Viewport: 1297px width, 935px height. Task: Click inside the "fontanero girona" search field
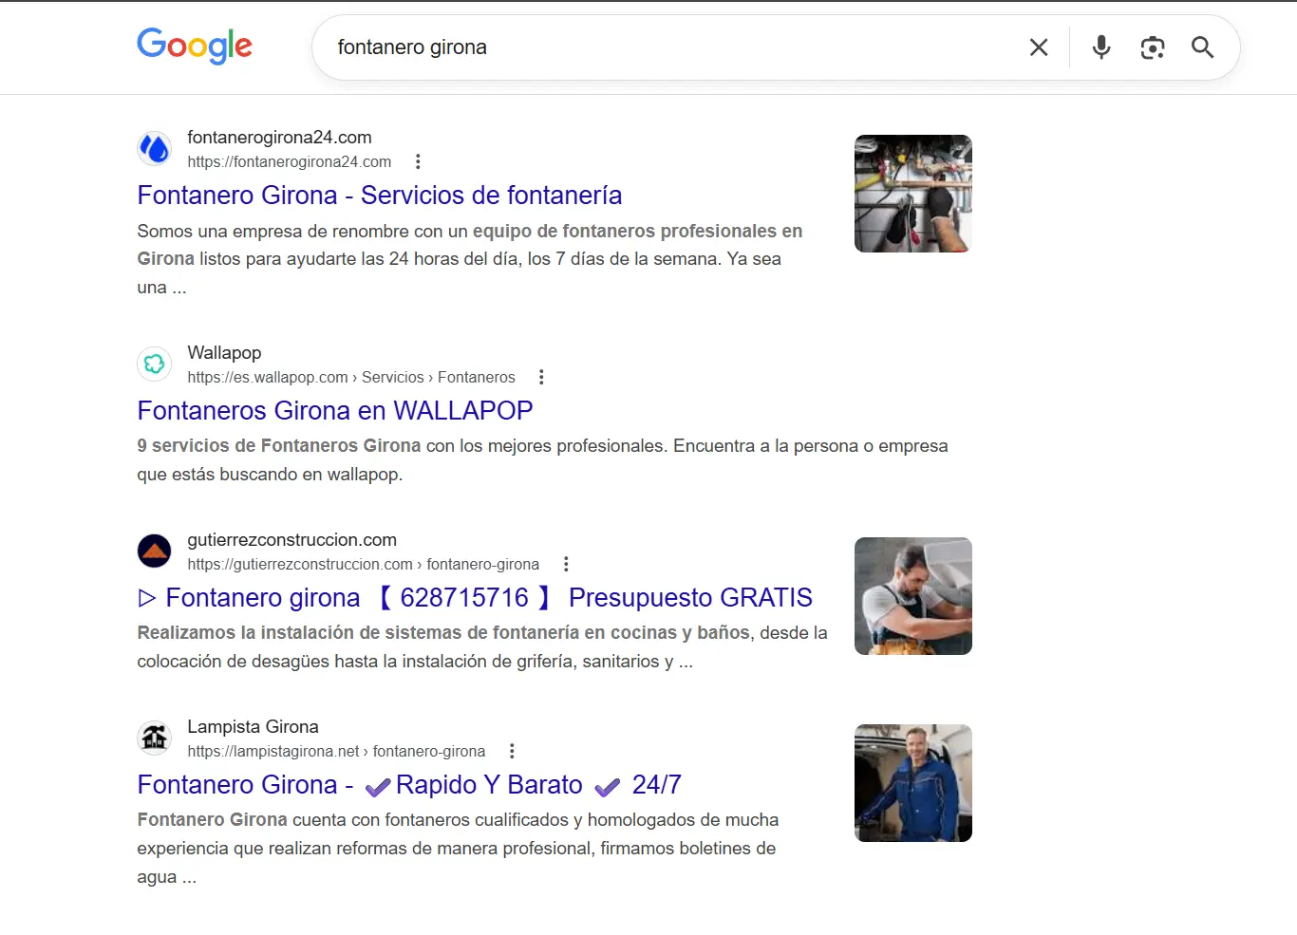[665, 47]
